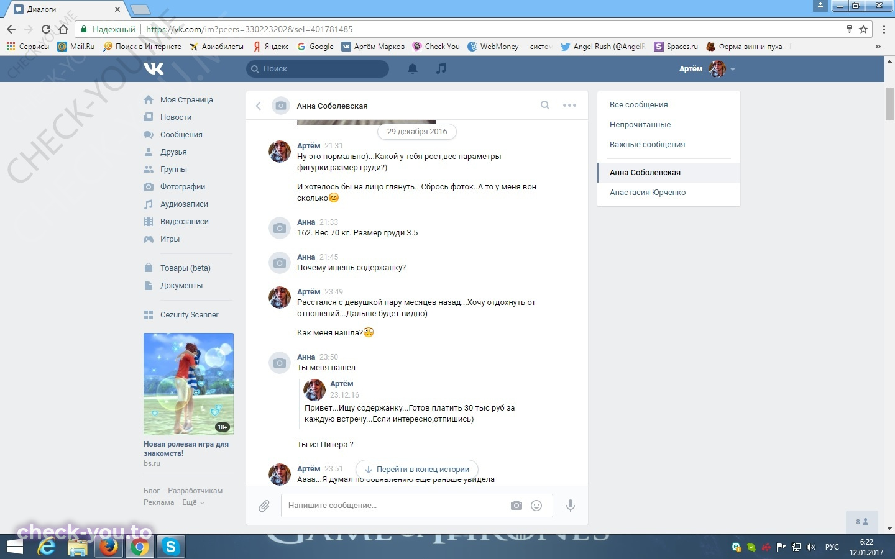Open the music note player icon
The width and height of the screenshot is (895, 559).
point(441,68)
